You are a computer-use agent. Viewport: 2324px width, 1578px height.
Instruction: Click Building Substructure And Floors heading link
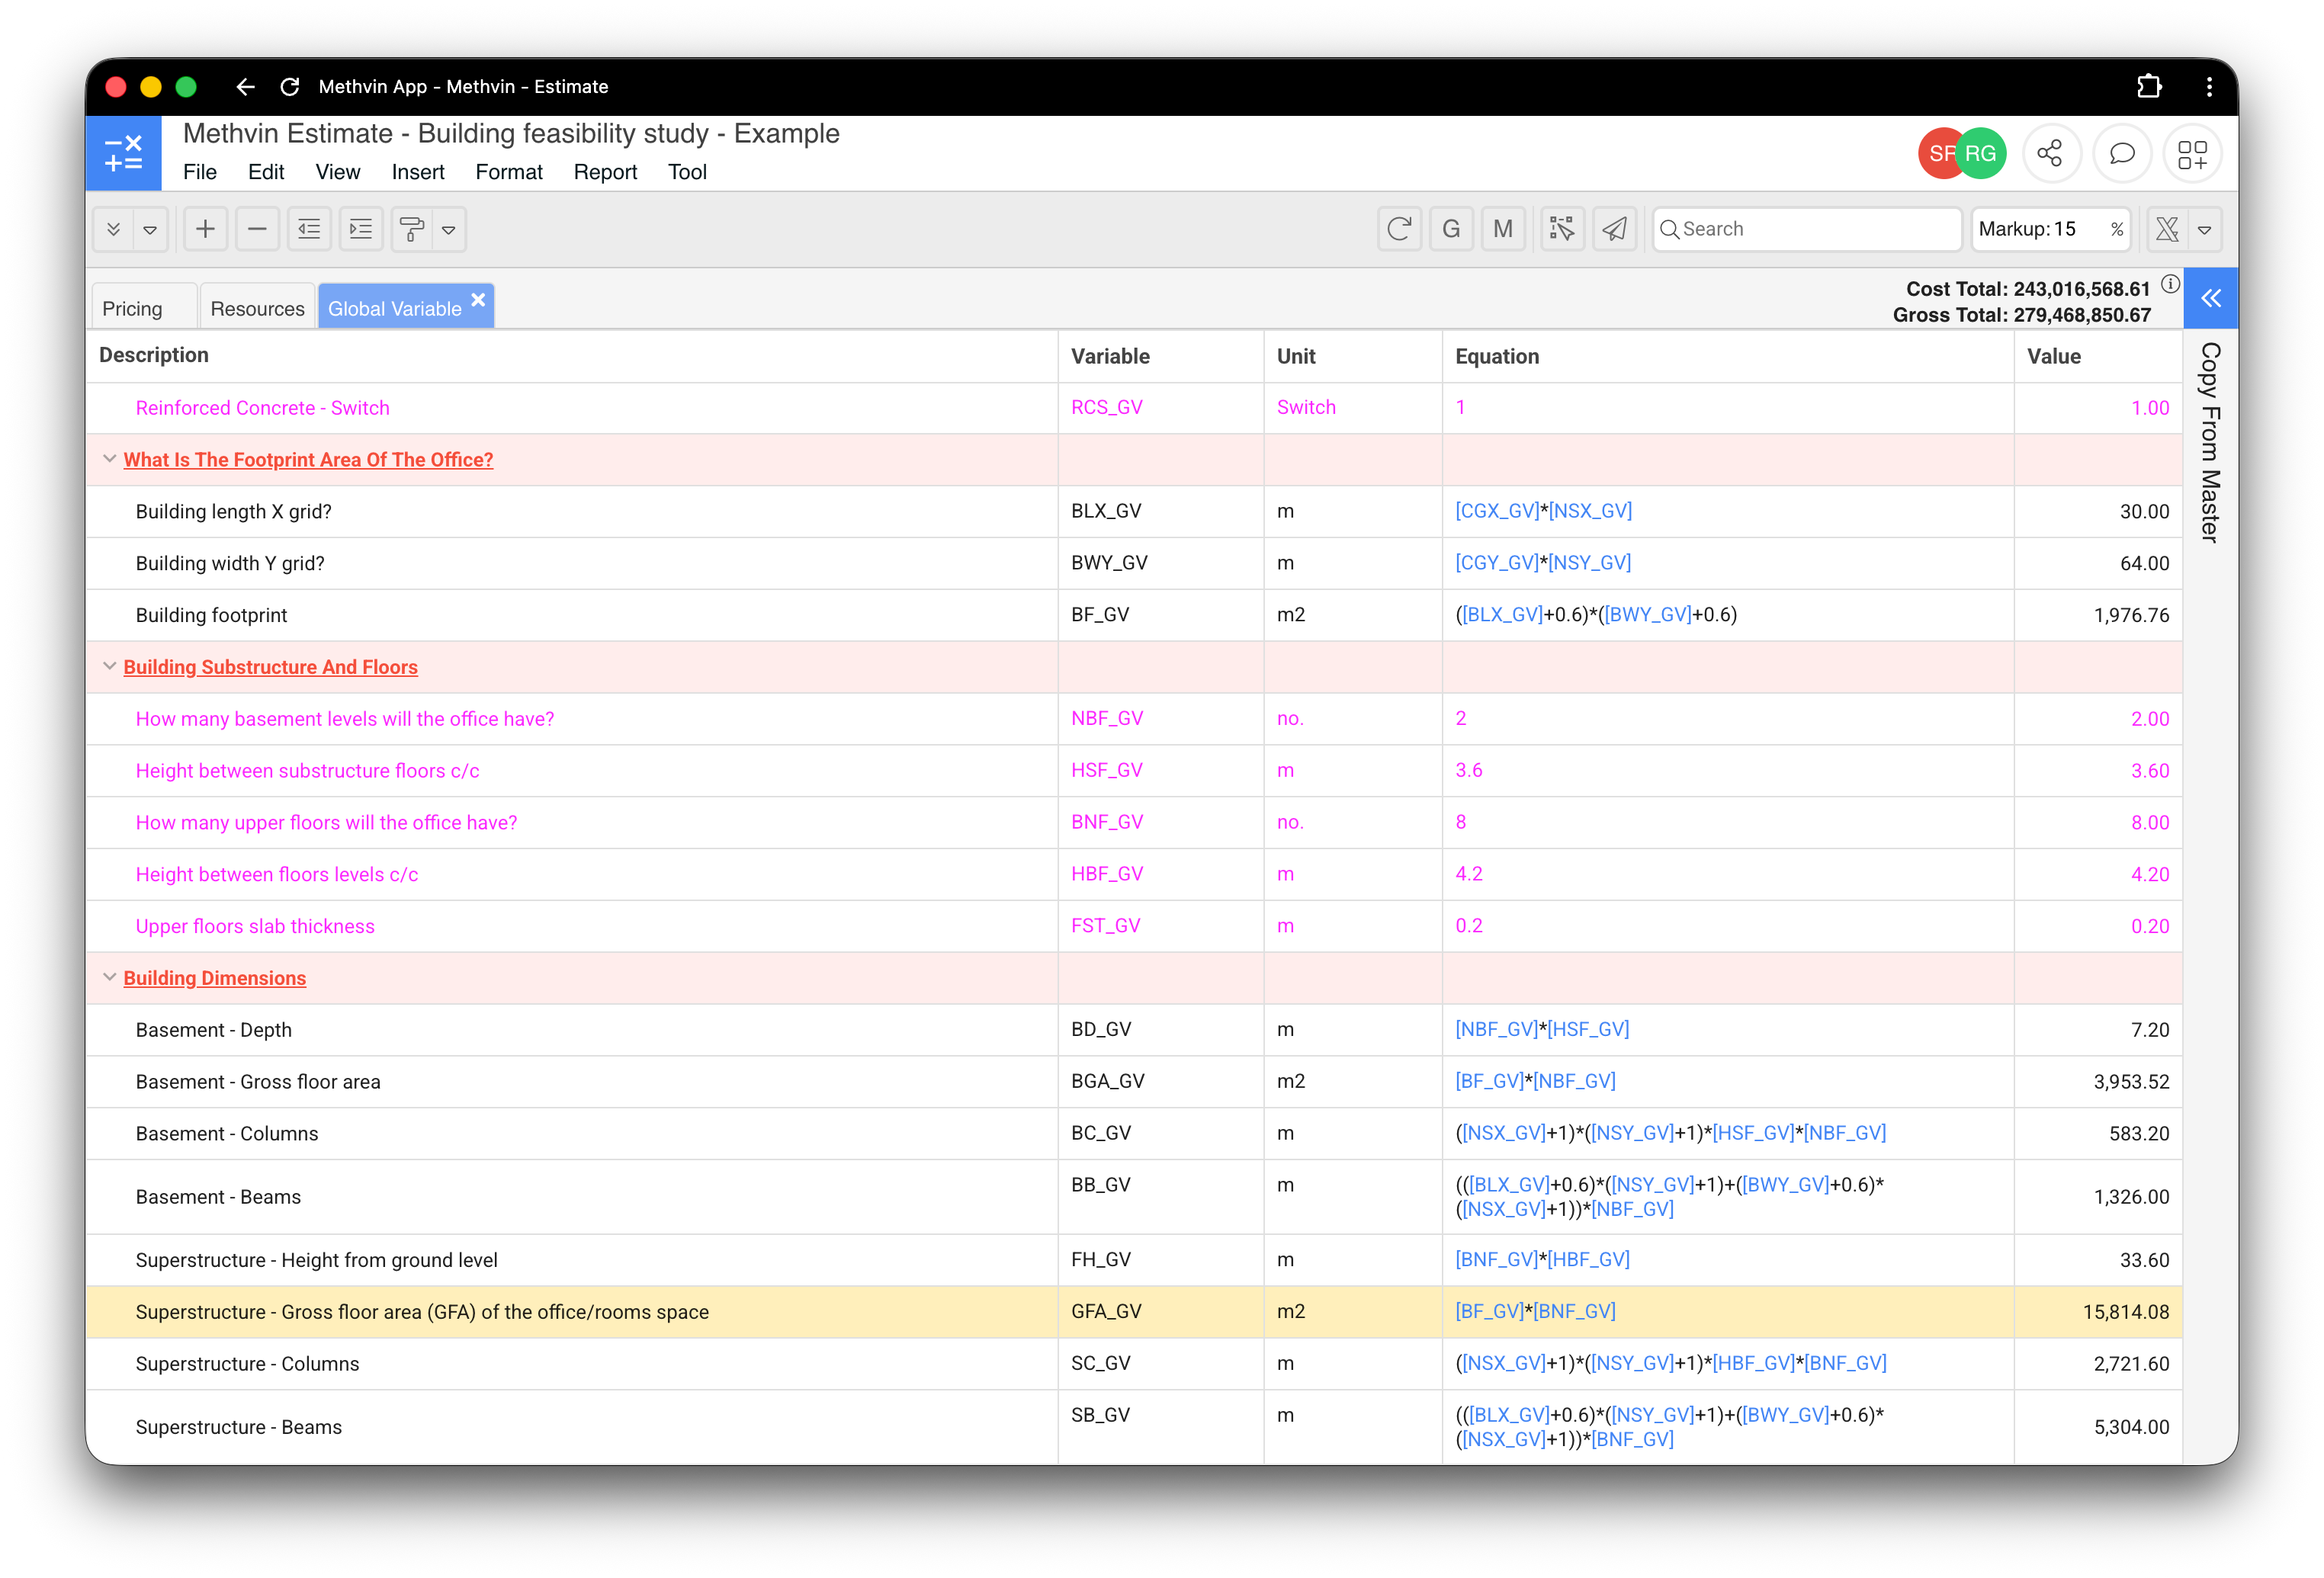click(271, 667)
